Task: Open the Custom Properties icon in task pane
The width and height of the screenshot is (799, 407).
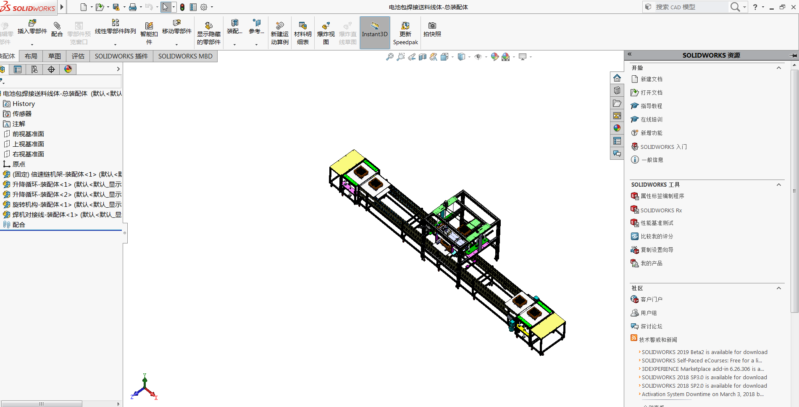Action: pyautogui.click(x=617, y=141)
